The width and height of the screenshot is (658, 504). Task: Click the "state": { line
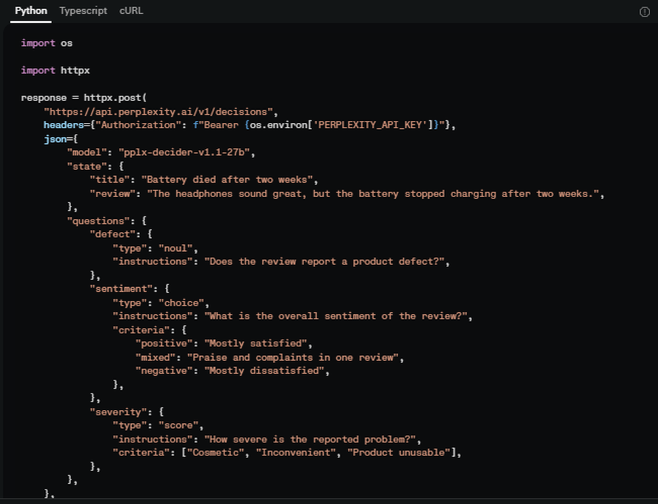point(95,166)
